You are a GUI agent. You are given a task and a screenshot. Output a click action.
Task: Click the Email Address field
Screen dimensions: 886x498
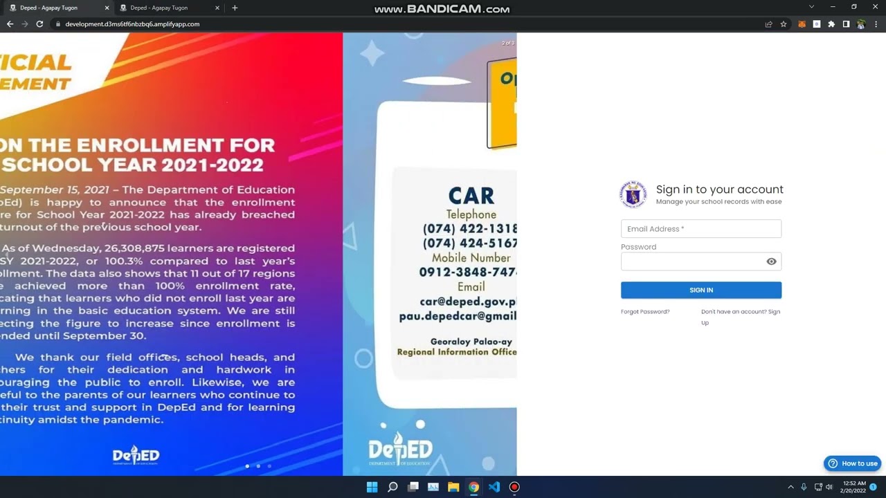click(x=701, y=229)
